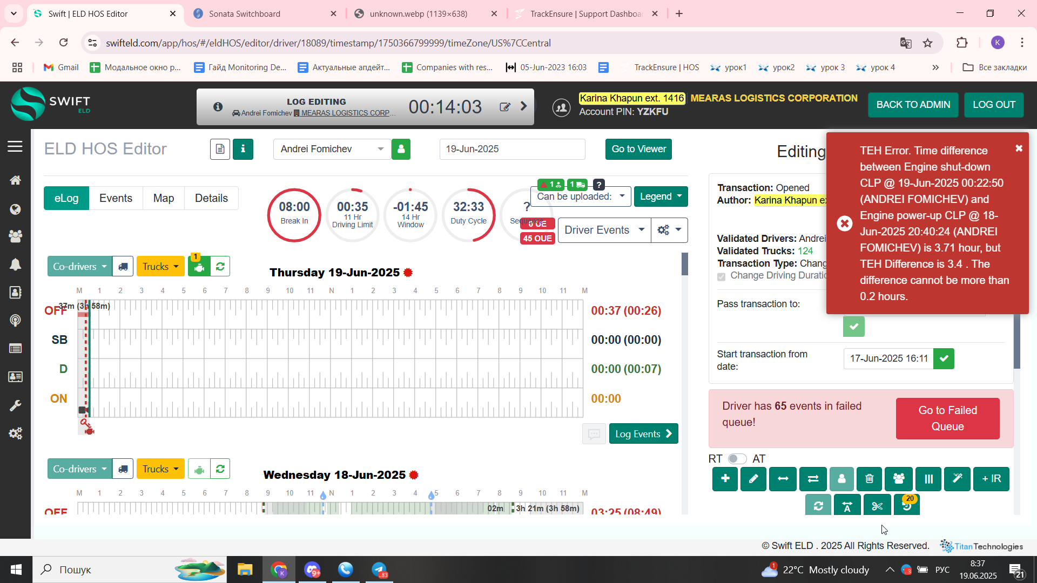Open the Map tab
Screen dimensions: 1037x583
[163, 198]
